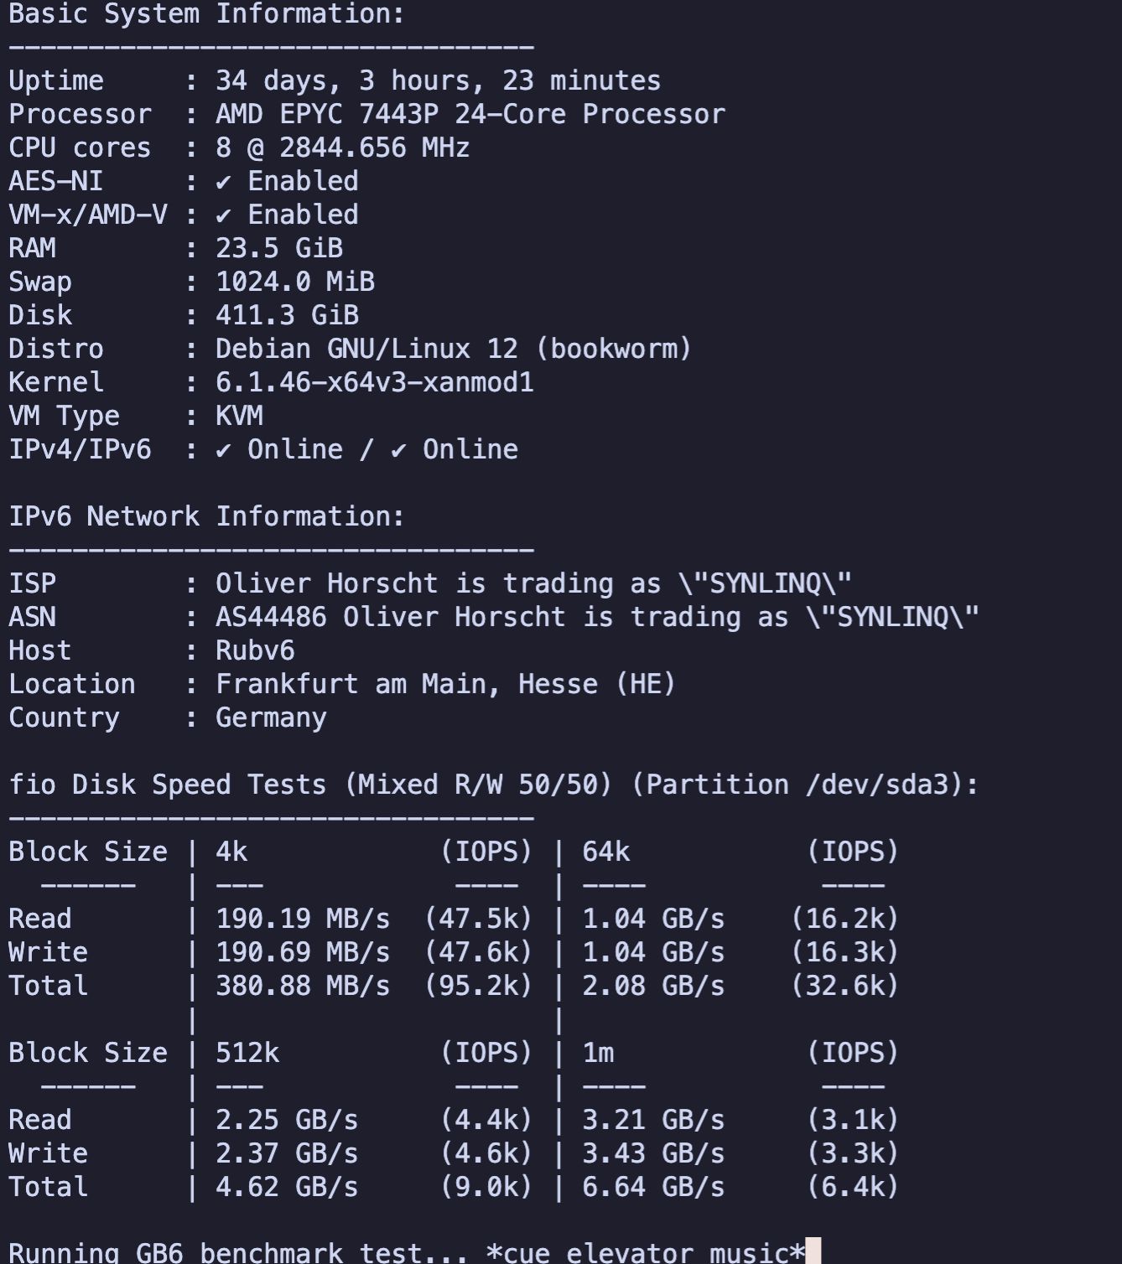Screen dimensions: 1122x1264
Task: Click the RAM value 23.5 GiB
Action: coord(279,248)
